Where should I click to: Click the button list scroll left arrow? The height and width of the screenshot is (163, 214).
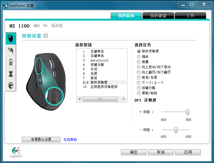(x=80, y=99)
